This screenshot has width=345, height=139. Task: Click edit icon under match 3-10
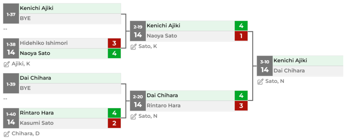260,81
